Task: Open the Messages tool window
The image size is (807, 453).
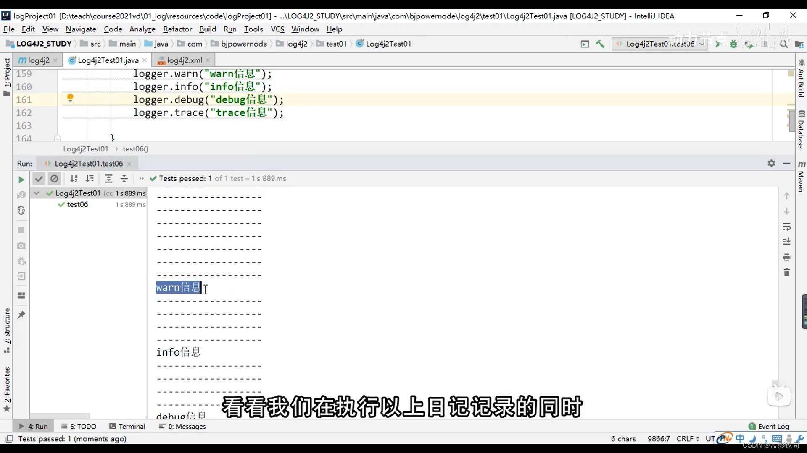Action: 182,426
